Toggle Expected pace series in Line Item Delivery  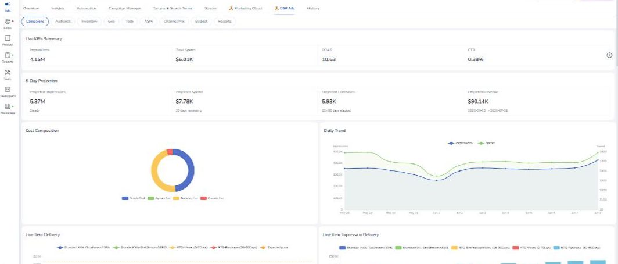point(274,247)
